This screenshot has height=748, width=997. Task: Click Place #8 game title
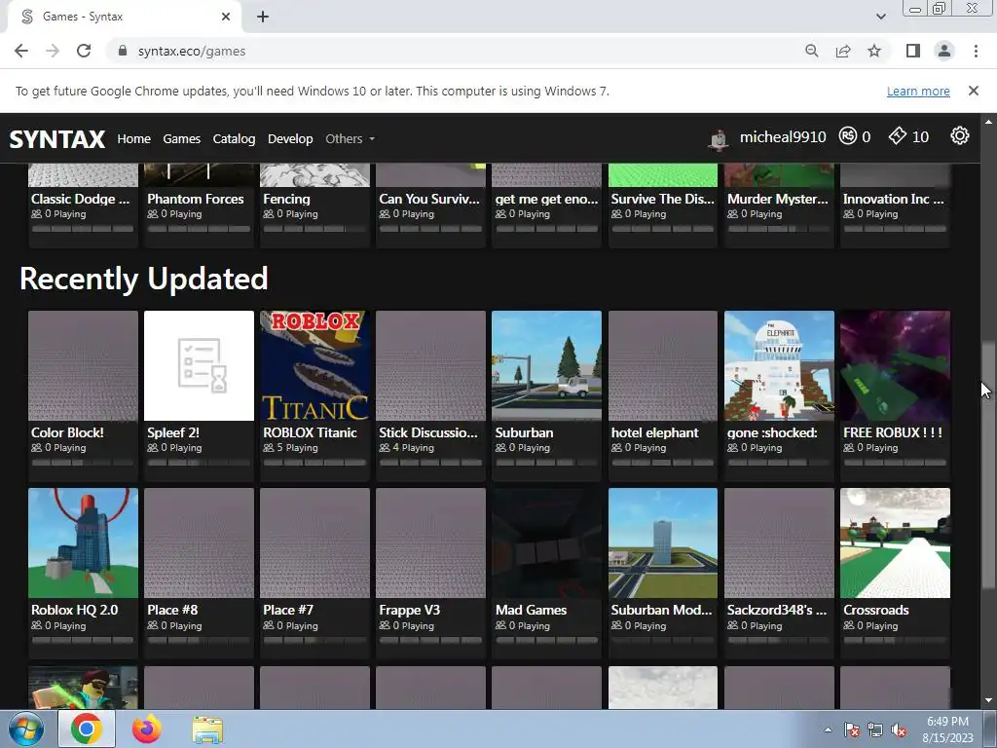172,610
